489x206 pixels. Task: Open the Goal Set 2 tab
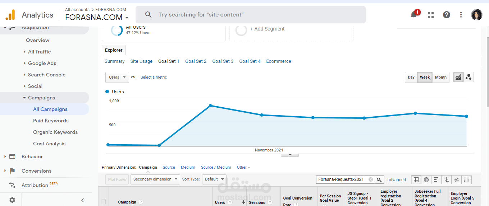tap(196, 61)
